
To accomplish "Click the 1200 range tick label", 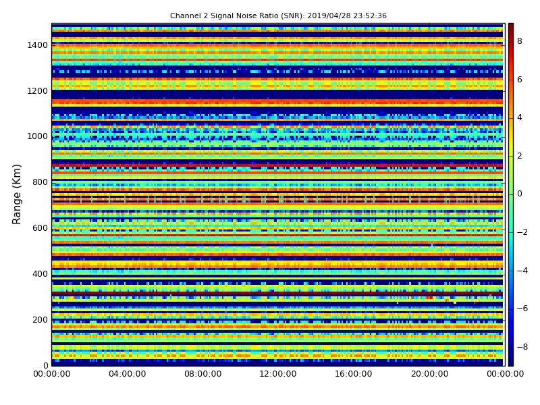I will click(x=37, y=91).
